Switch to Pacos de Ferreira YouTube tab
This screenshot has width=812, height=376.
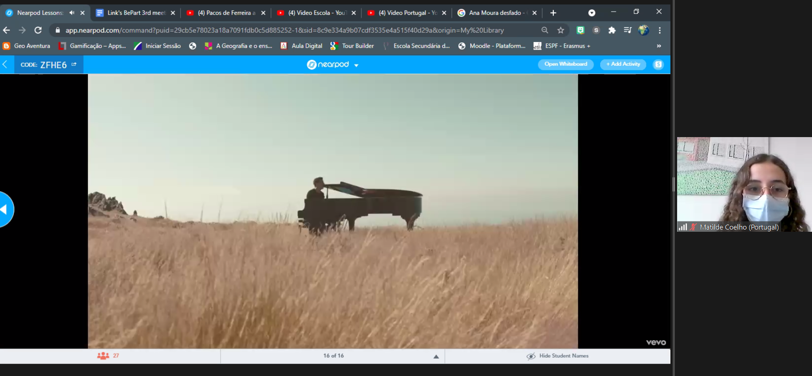pyautogui.click(x=226, y=13)
